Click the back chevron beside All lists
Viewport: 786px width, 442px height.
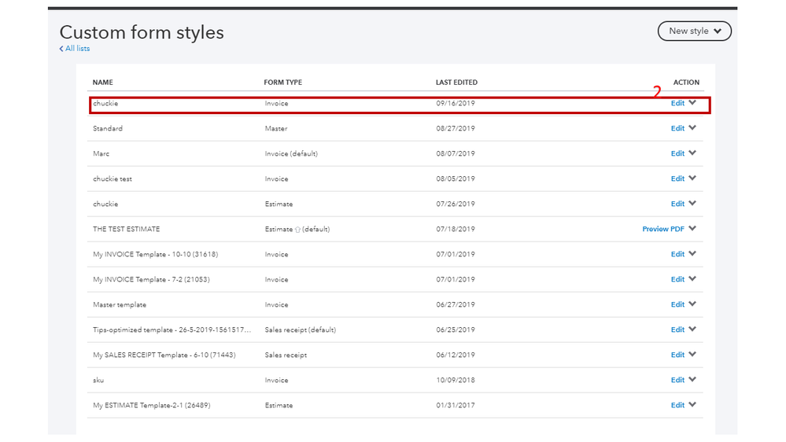[x=61, y=49]
